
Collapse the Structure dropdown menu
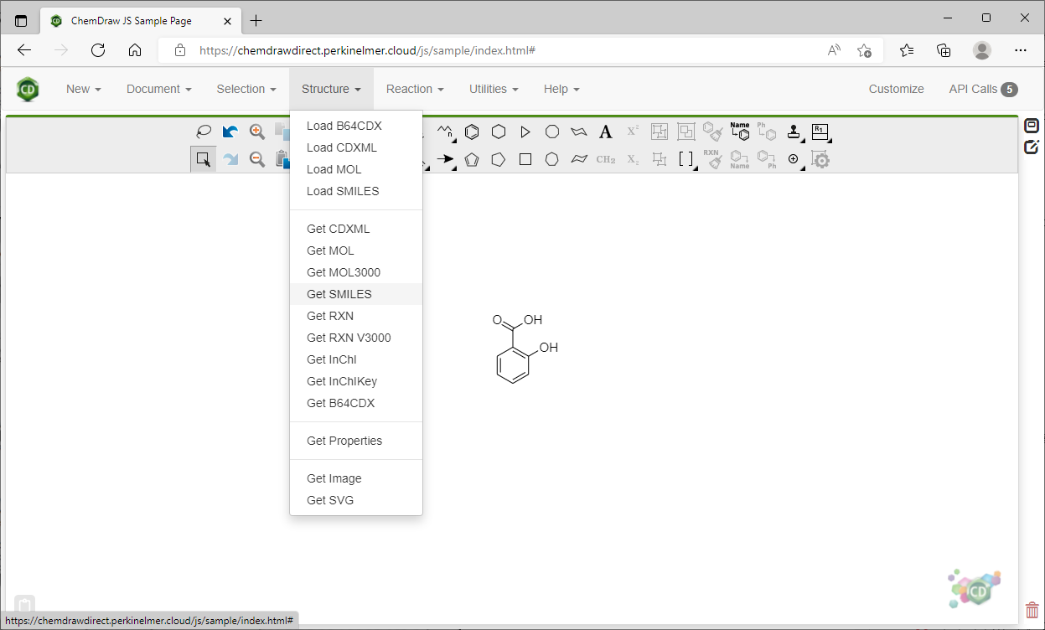point(332,89)
